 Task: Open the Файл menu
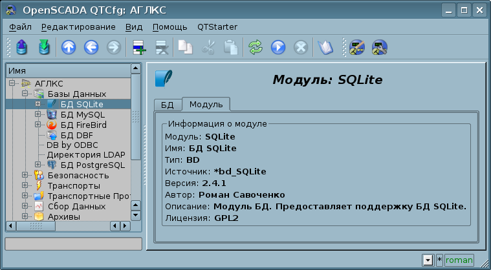tap(20, 27)
